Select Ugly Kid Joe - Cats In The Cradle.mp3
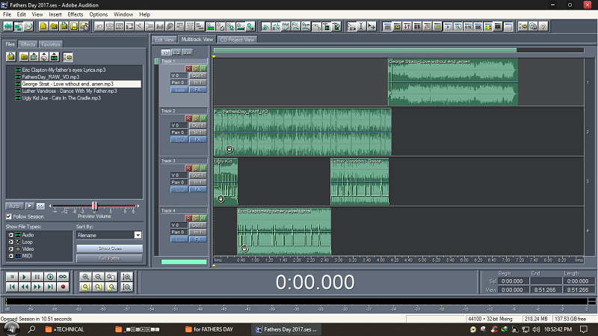 tap(61, 98)
